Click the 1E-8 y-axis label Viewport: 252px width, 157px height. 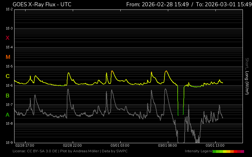click(x=9, y=123)
